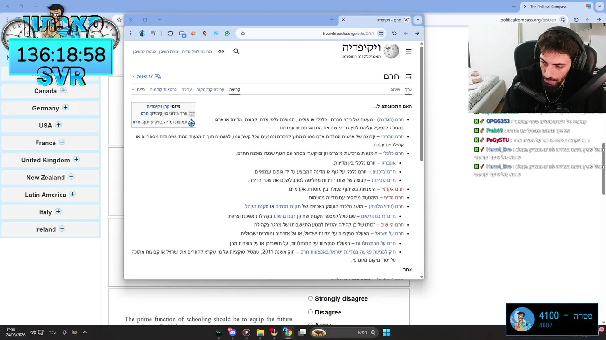Click the Wikipedia globe logo
The image size is (606, 340).
point(391,51)
